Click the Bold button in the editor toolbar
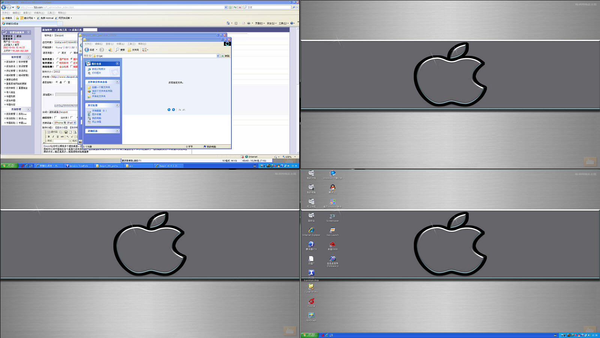This screenshot has height=338, width=600. coord(49,137)
